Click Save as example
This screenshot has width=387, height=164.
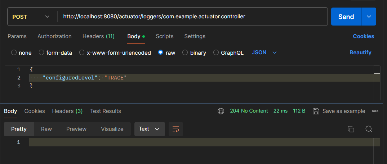pos(343,111)
